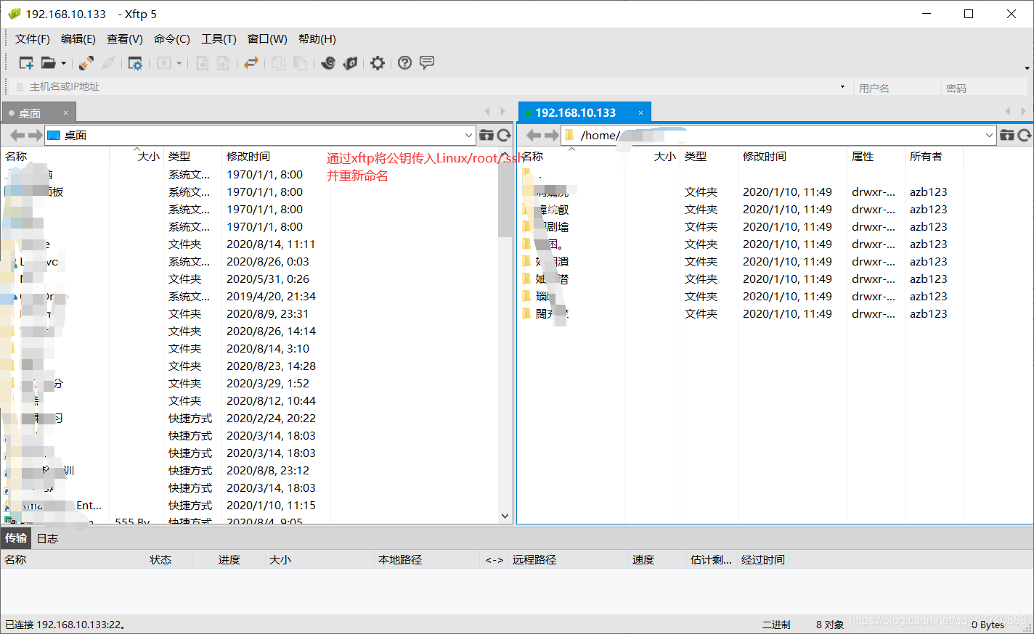Go back in the remote pane

point(534,135)
